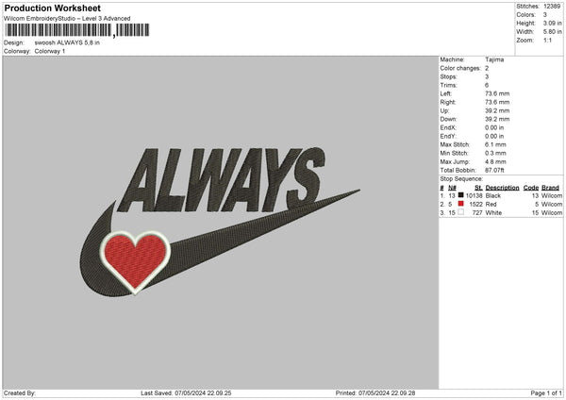Click the Max Stitch value 6.1 mm
Image resolution: width=566 pixels, height=400 pixels.
(x=495, y=144)
